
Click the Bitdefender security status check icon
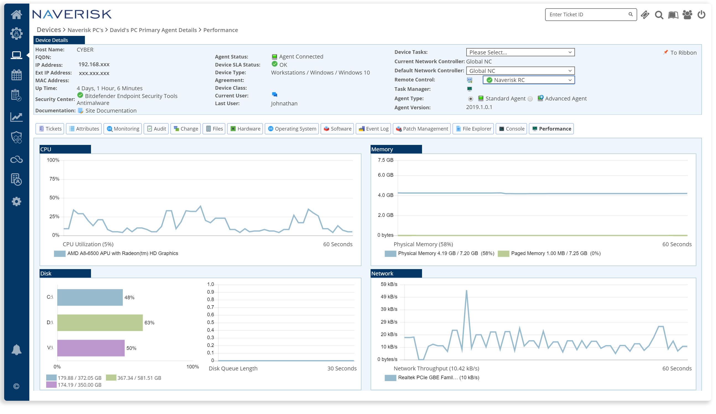click(x=80, y=95)
